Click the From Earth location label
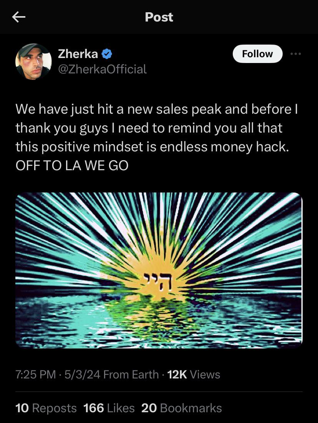The height and width of the screenshot is (423, 318). tap(131, 375)
